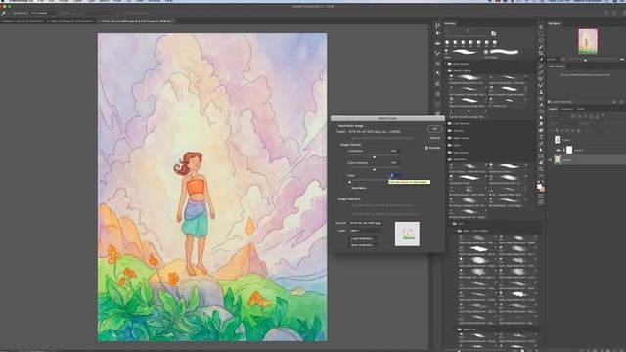Select the Hand tool

[x=541, y=162]
